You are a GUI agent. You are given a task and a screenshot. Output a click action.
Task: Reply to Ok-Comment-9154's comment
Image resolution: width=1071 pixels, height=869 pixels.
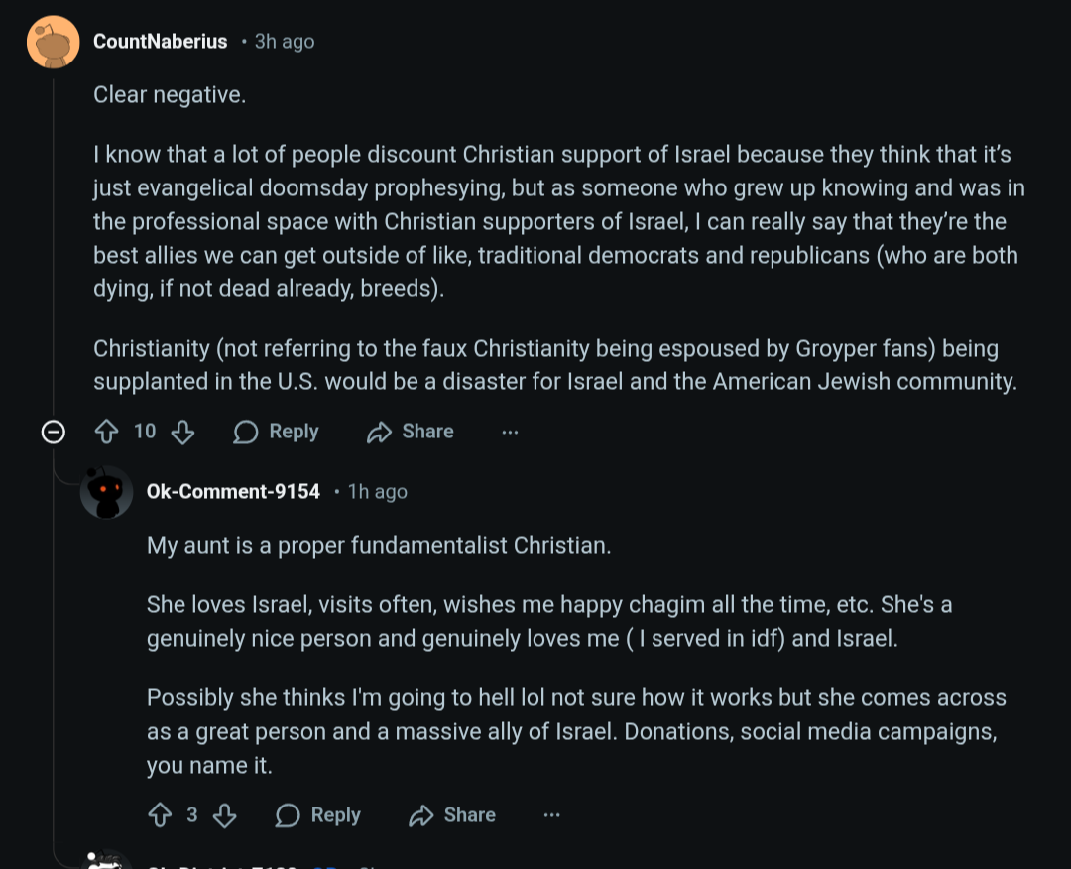(x=317, y=815)
